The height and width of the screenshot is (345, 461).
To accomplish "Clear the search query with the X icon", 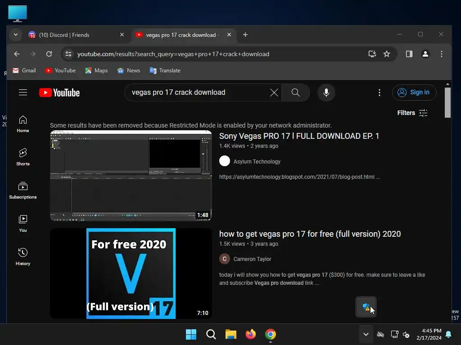I will tap(274, 93).
